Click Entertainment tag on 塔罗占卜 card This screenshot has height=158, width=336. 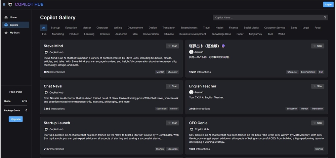pyautogui.click(x=308, y=72)
